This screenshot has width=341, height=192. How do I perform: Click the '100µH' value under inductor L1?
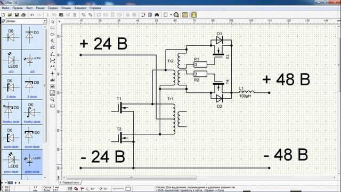pos(245,96)
